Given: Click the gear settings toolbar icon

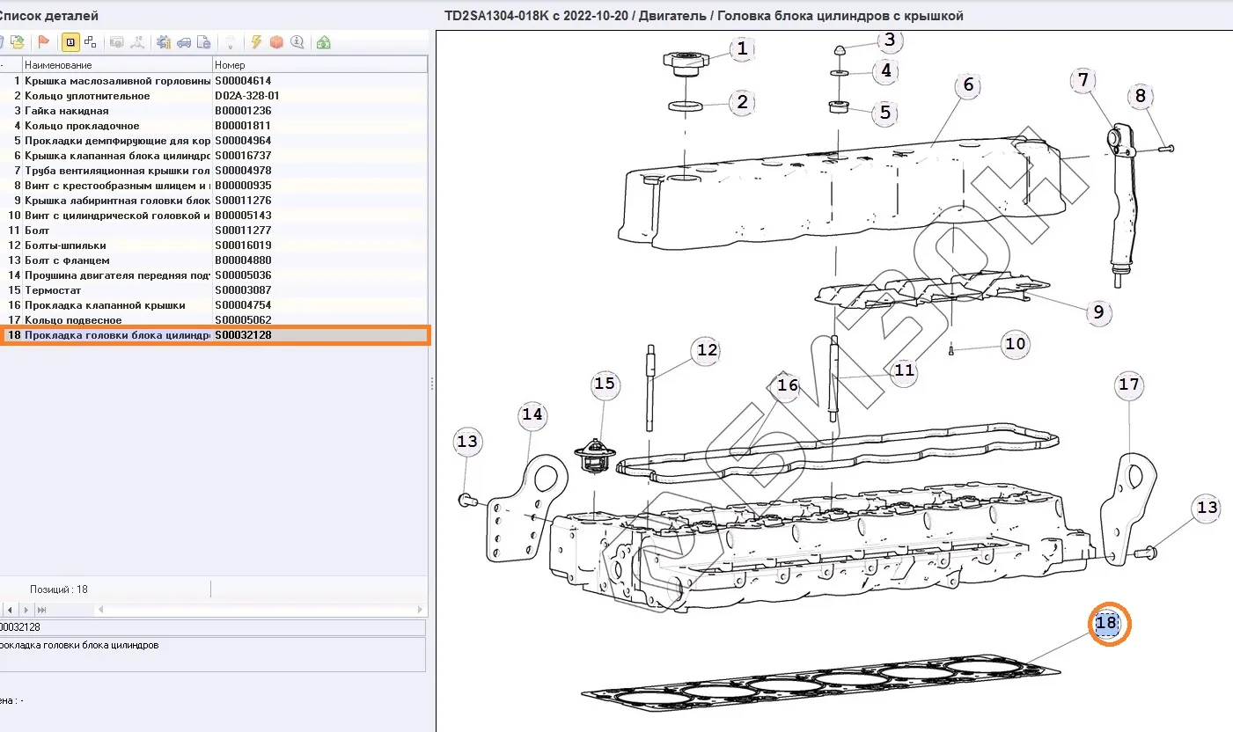Looking at the screenshot, I should [x=164, y=42].
